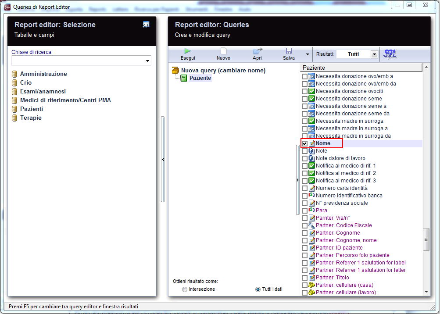The image size is (440, 314).
Task: Open the Crio category
Action: coord(26,83)
